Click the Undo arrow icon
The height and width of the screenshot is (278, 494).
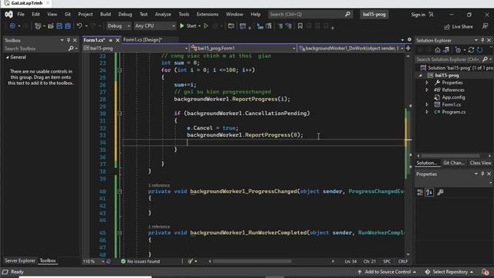tap(80, 25)
